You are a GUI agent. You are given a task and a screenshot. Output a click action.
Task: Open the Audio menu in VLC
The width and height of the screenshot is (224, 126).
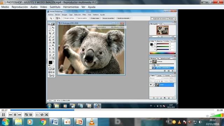pos(34,7)
